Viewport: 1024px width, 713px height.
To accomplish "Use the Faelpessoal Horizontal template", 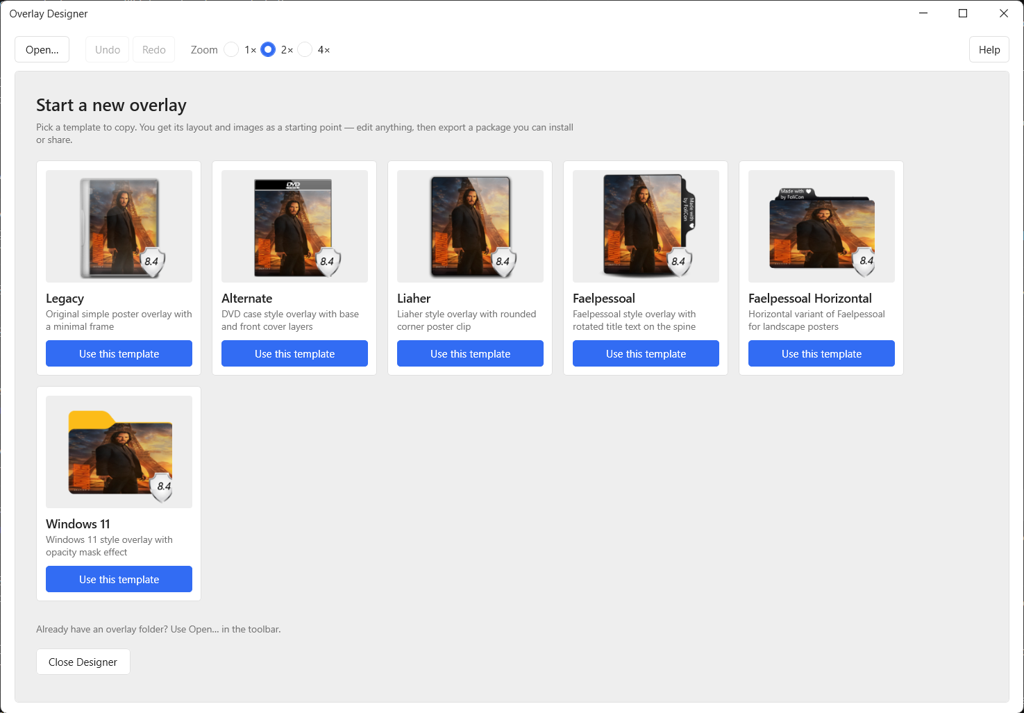I will click(x=821, y=353).
